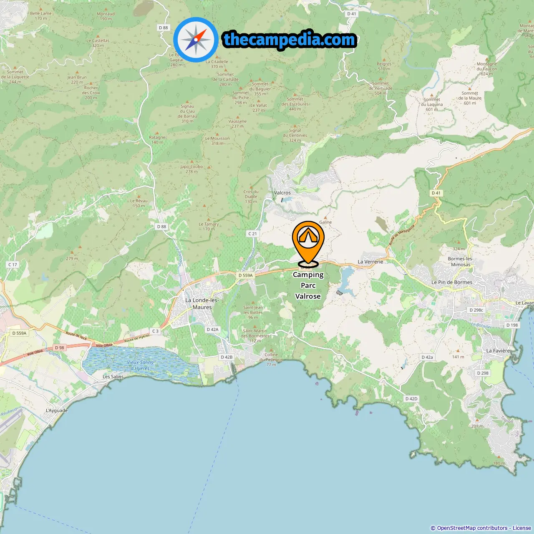Click the OpenStreetMap contributors link
The width and height of the screenshot is (534, 534).
click(472, 528)
